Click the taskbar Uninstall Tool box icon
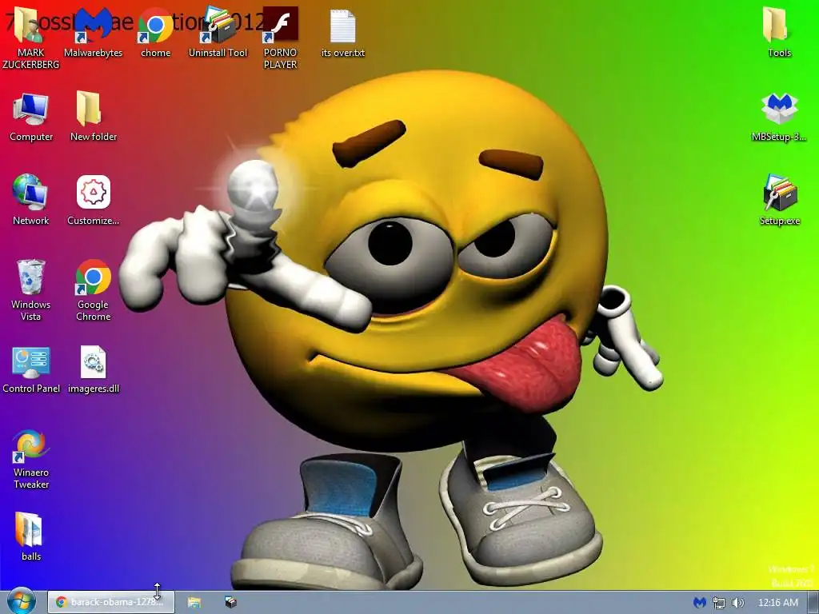Viewport: 819px width, 614px height. click(231, 602)
